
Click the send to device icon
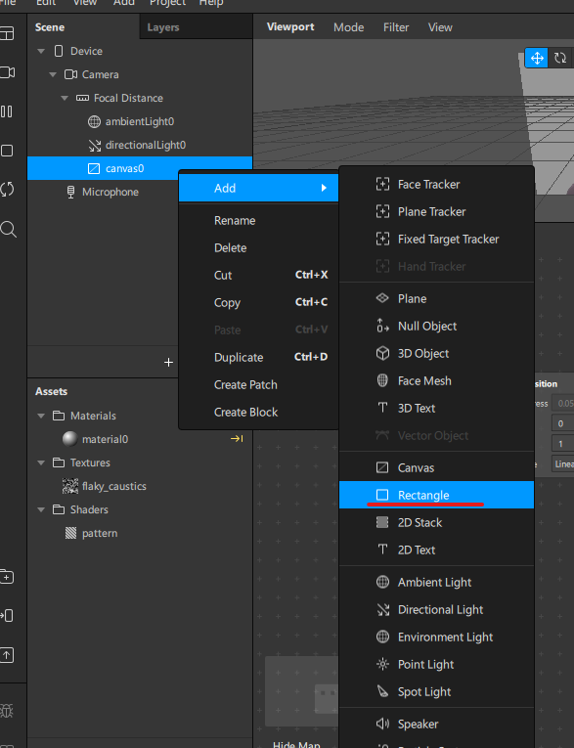7,616
